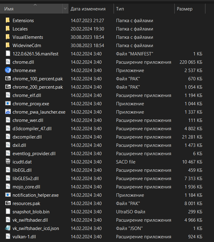Click the Extensions folder icon
Viewport: 214px width, 242px height.
coord(8,20)
